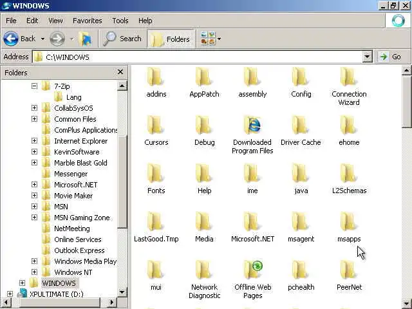Click the Microsoft.NET folder in main pane

[x=252, y=227]
